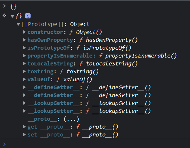The image size is (190, 148).
Task: Click the blue info icon beside {}
Action: pos(28,16)
